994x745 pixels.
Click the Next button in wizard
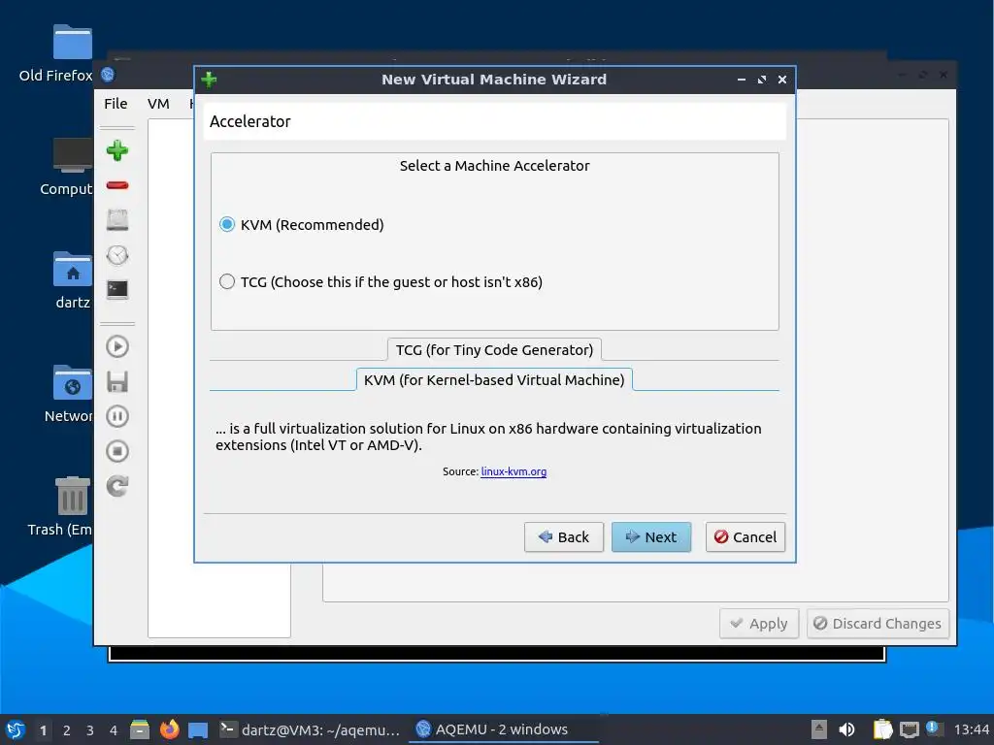(x=651, y=537)
